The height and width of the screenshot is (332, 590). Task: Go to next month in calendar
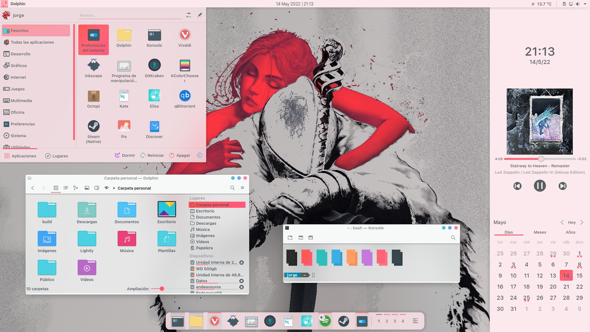click(x=582, y=222)
